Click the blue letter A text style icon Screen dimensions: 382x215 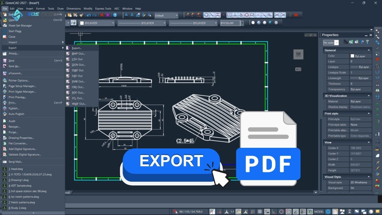(126, 15)
